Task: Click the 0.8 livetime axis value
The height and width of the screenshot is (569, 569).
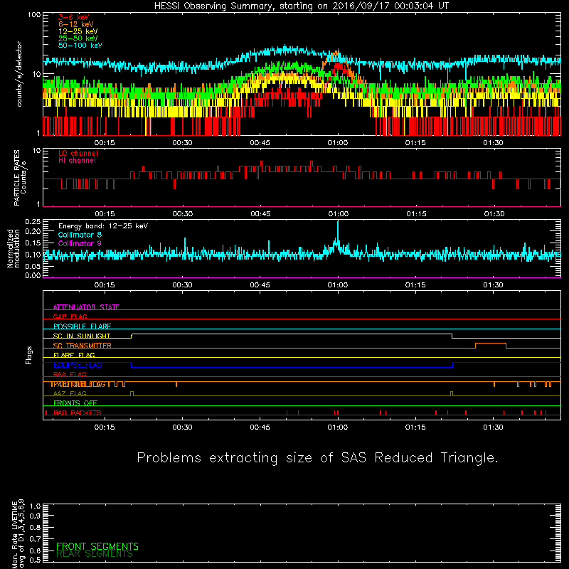Action: click(36, 527)
